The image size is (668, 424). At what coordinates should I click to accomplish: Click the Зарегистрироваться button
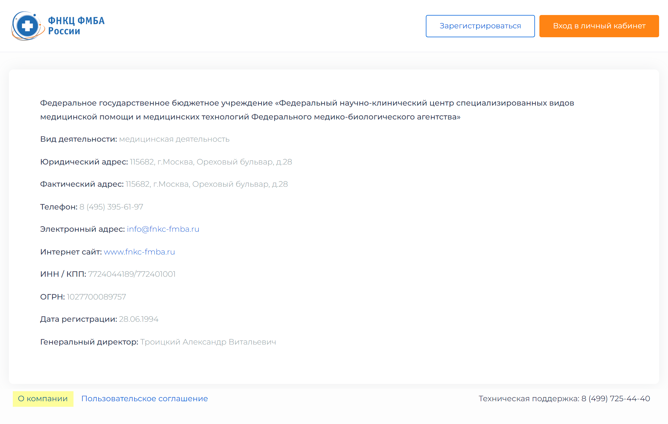pyautogui.click(x=480, y=26)
